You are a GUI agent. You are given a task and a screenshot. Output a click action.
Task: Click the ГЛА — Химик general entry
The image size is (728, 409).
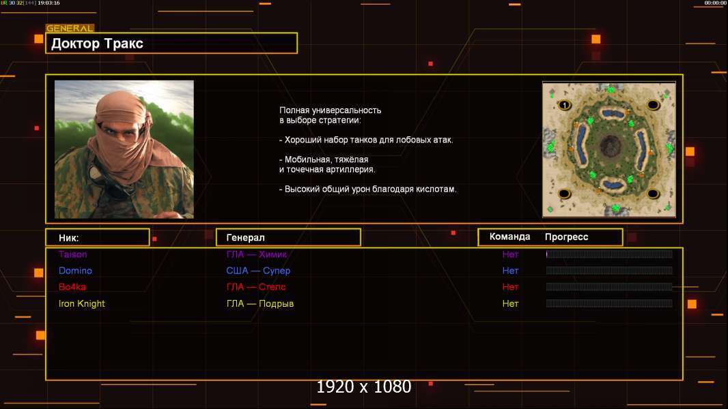pyautogui.click(x=256, y=254)
